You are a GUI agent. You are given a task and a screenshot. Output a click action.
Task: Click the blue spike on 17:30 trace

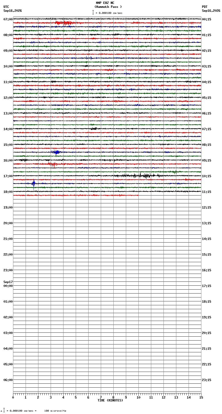pos(33,184)
